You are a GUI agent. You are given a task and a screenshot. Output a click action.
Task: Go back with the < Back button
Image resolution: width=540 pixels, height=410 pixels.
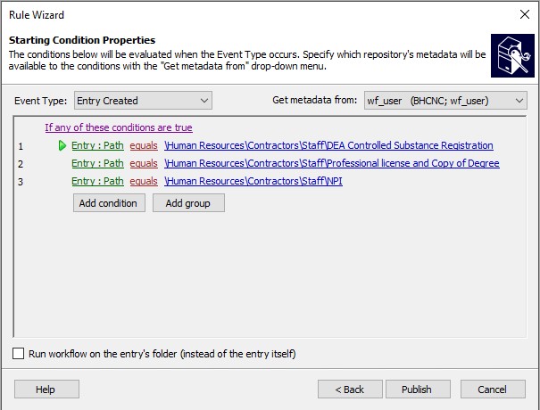[x=349, y=389]
